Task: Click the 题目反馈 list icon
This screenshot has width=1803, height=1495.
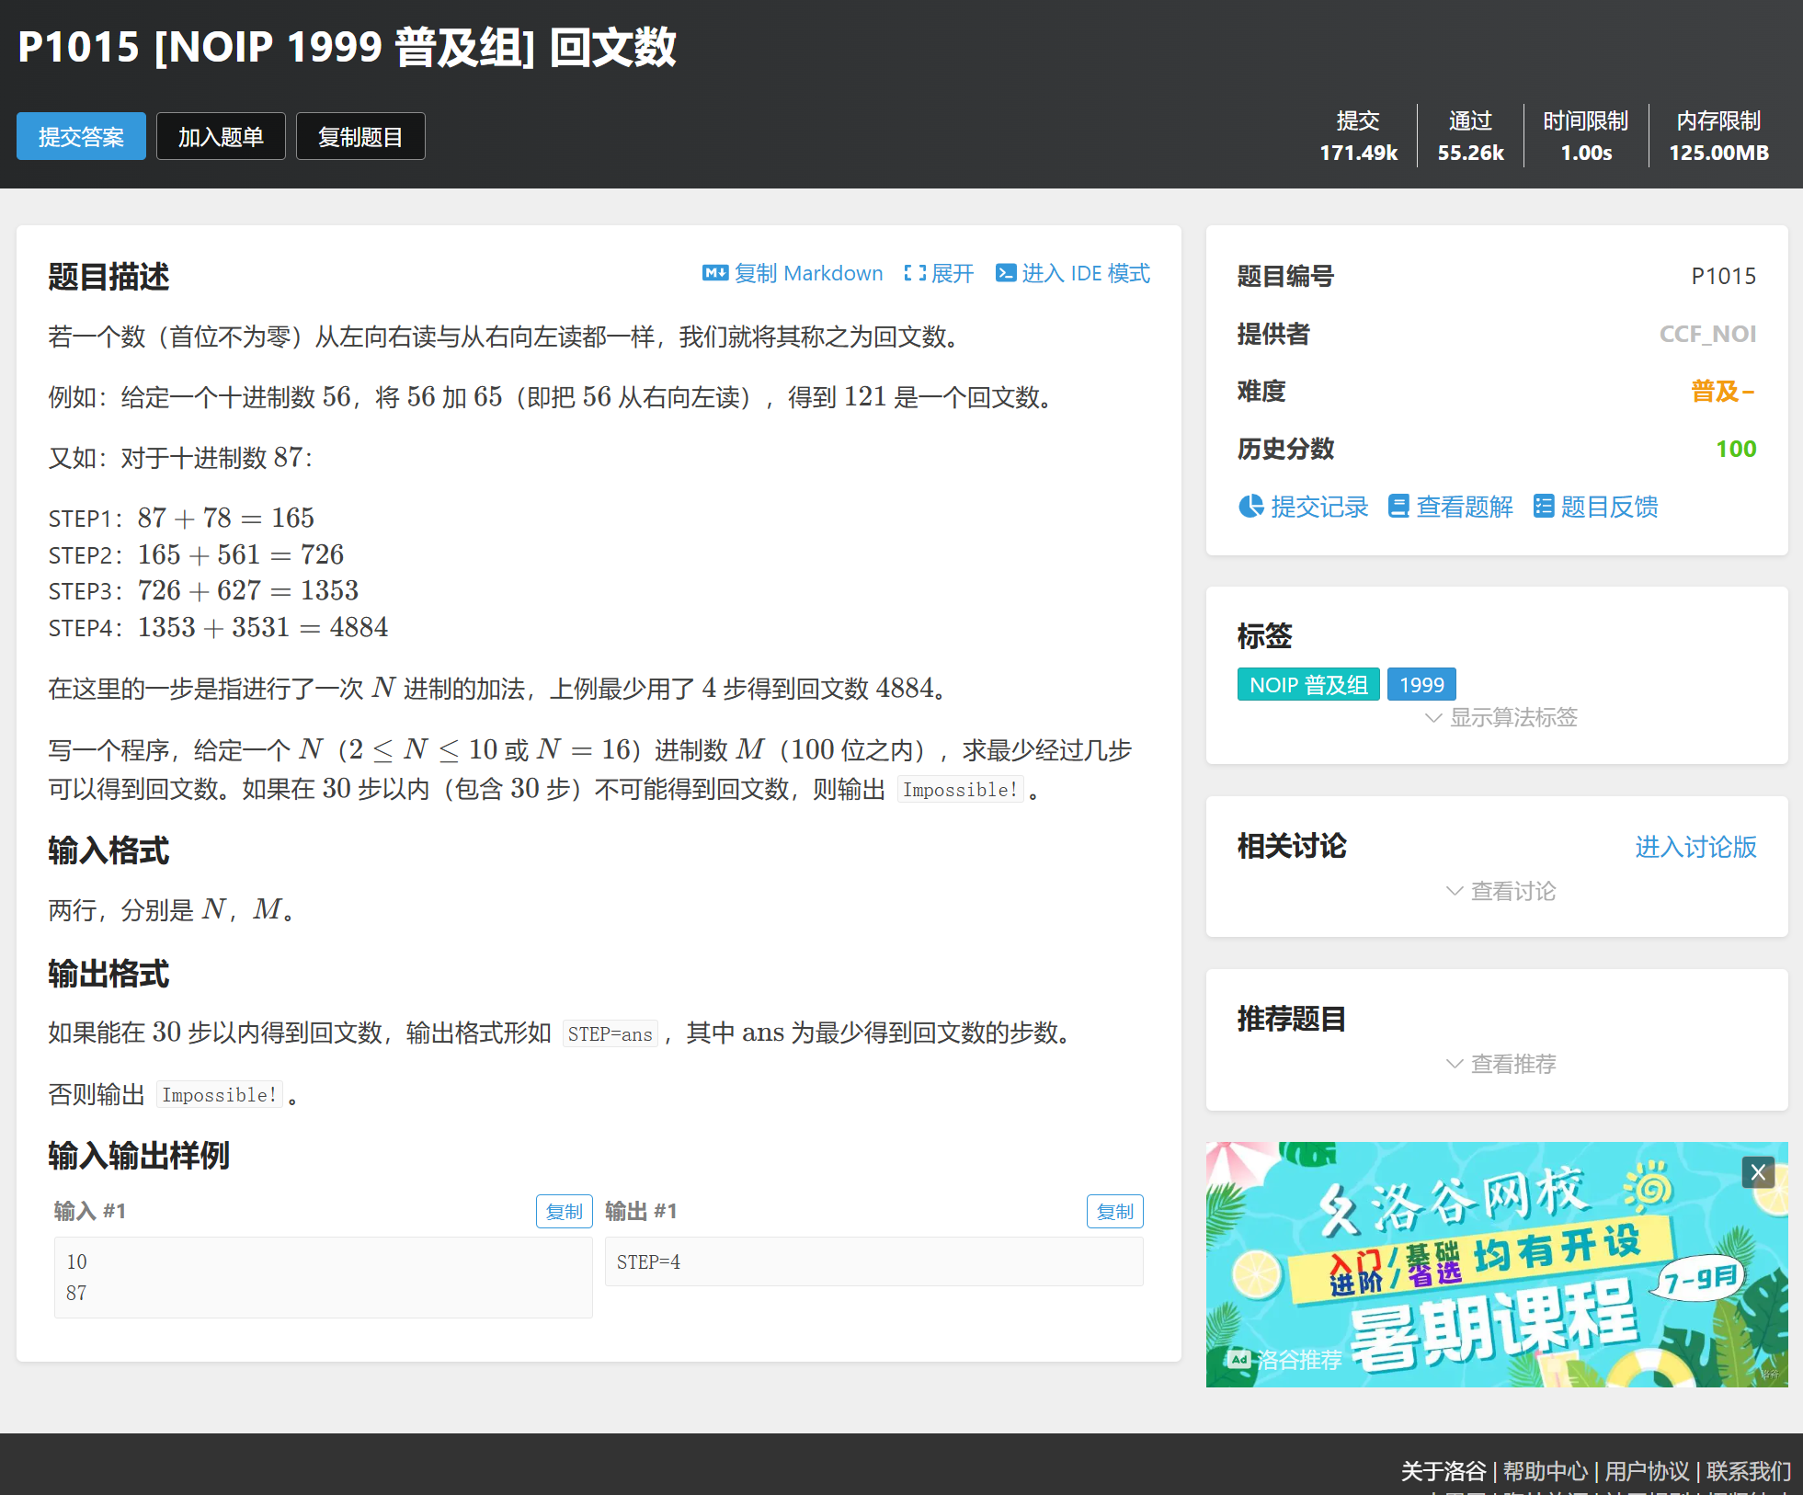Action: click(1543, 507)
